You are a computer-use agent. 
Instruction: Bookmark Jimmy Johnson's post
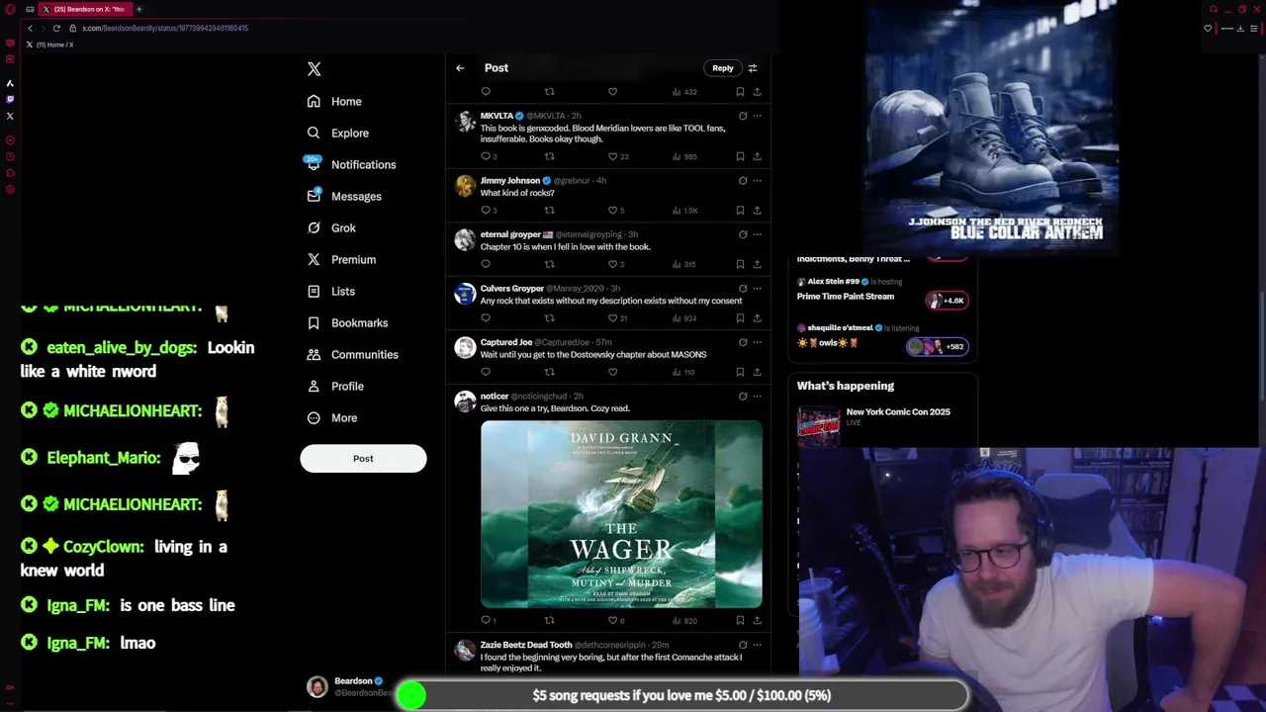tap(740, 210)
